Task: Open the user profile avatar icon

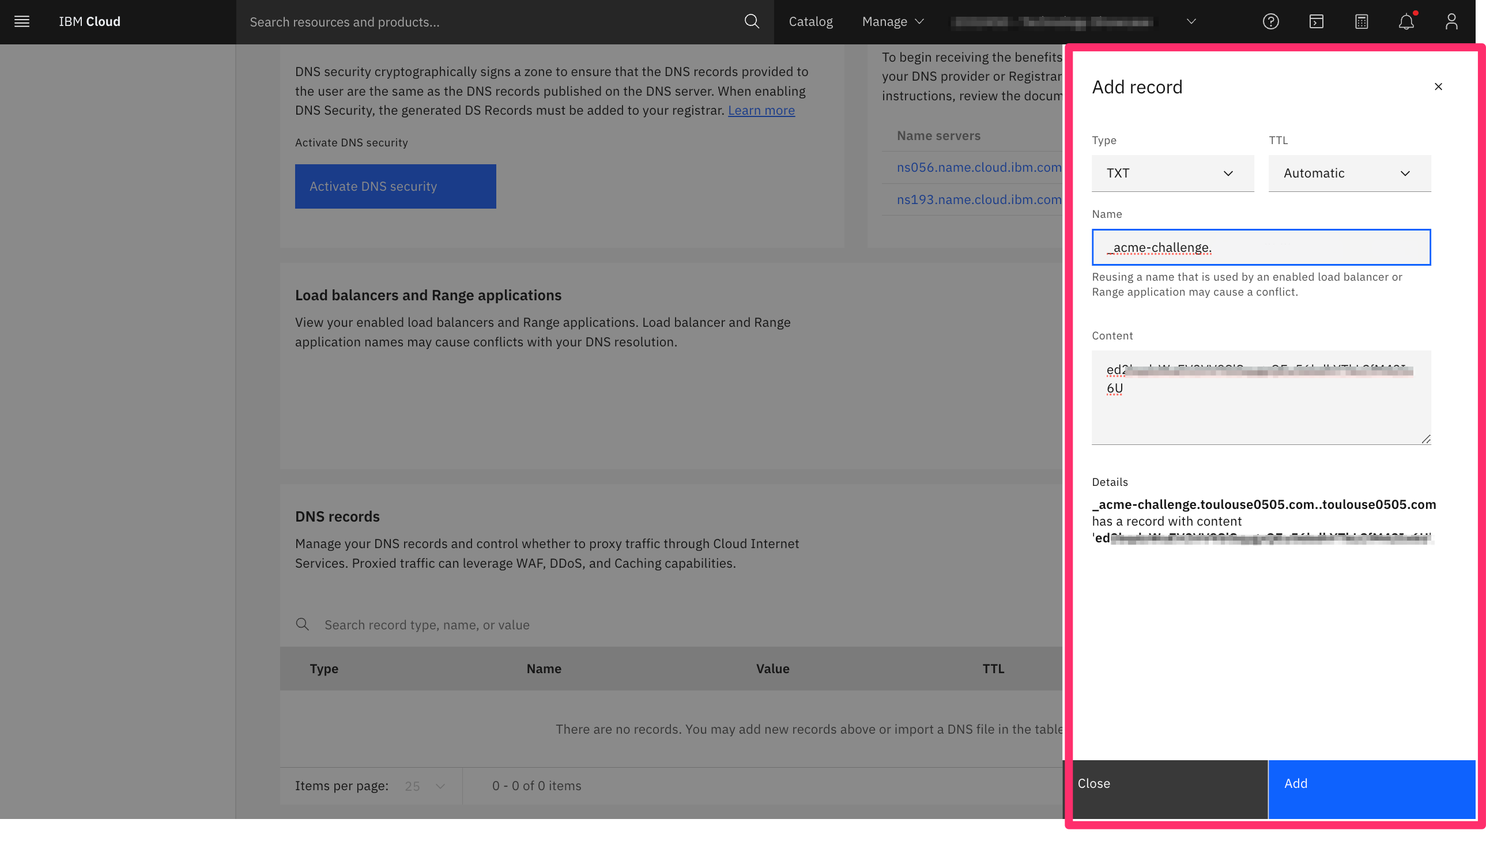Action: point(1451,22)
